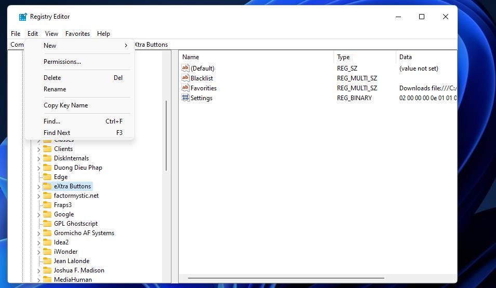This screenshot has width=496, height=288.
Task: Click the (Default) string value icon
Action: pyautogui.click(x=185, y=68)
